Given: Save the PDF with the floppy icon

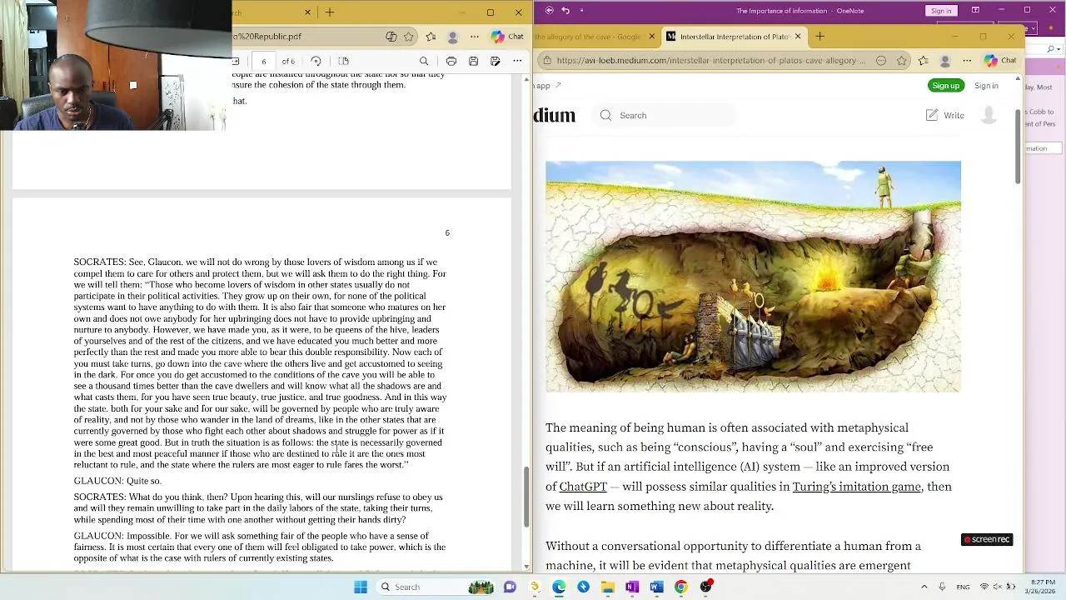Looking at the screenshot, I should click(473, 61).
